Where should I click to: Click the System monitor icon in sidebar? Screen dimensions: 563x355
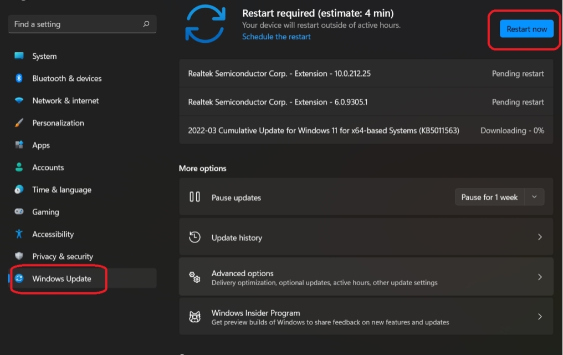point(19,56)
